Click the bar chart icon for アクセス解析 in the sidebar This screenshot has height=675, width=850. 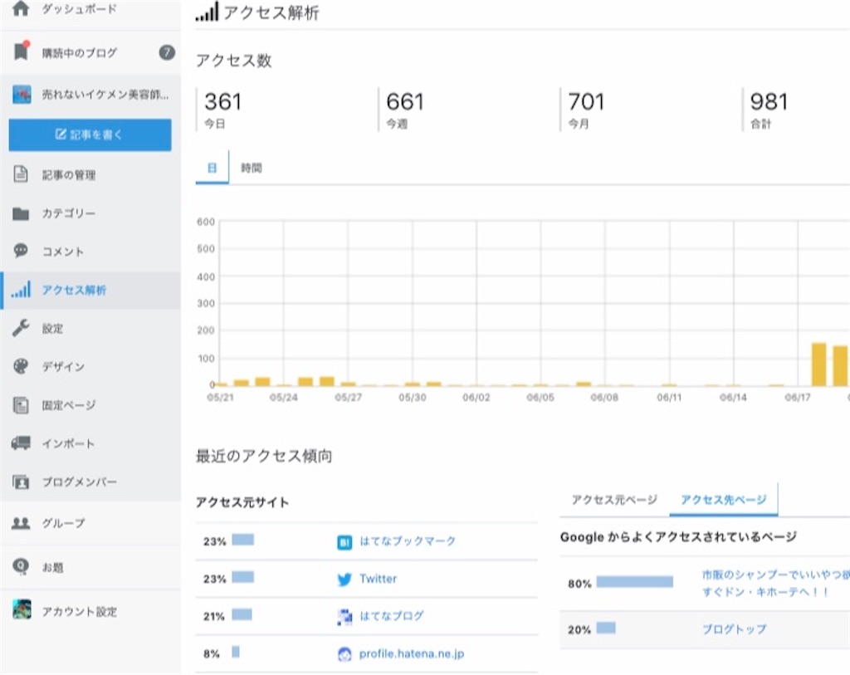pos(21,290)
